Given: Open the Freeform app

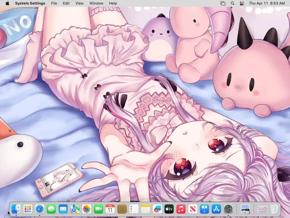Looking at the screenshot, I should [x=157, y=209].
